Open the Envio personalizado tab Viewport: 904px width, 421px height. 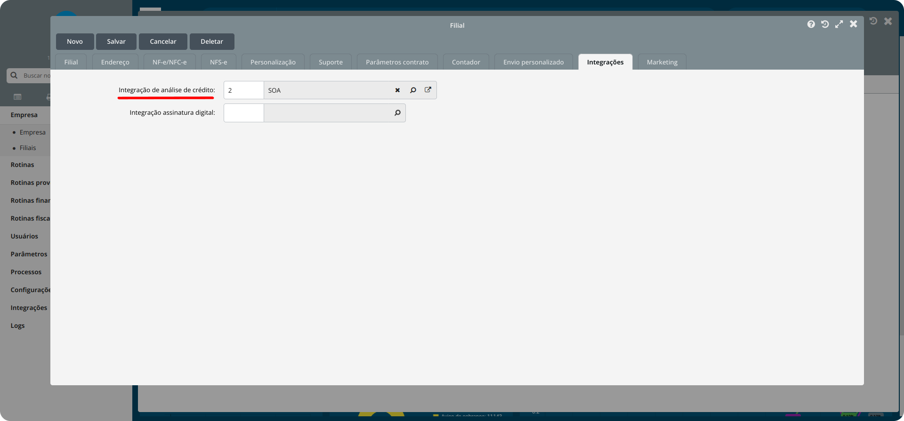(x=533, y=62)
